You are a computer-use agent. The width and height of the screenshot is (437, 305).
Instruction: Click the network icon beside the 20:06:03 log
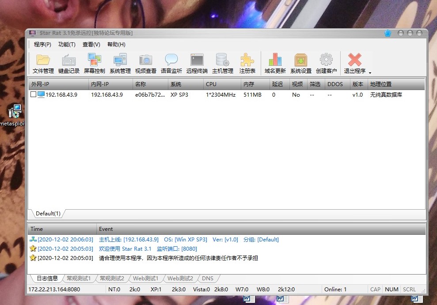pos(33,239)
